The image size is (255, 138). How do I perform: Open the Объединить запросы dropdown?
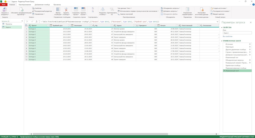170,8
